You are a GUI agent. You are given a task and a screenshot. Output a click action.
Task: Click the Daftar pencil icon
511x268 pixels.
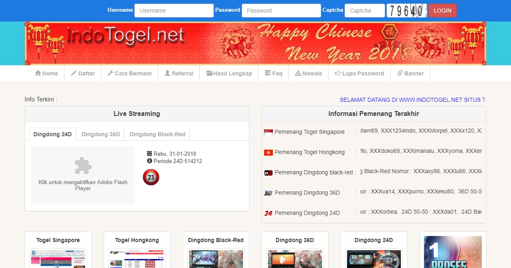(x=74, y=73)
